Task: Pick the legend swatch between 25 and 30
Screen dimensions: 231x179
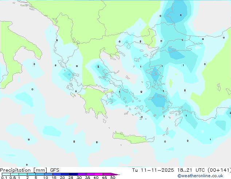Action: coord(74,174)
